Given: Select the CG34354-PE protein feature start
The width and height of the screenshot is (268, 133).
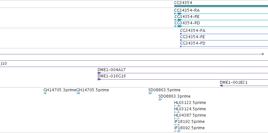Looking at the screenshot, I should (181, 40).
